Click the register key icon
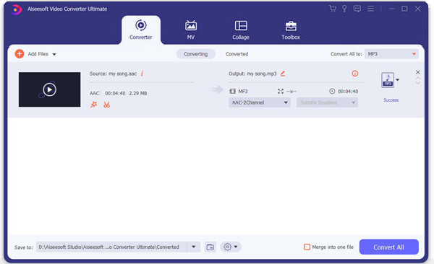This screenshot has height=264, width=434. [344, 9]
